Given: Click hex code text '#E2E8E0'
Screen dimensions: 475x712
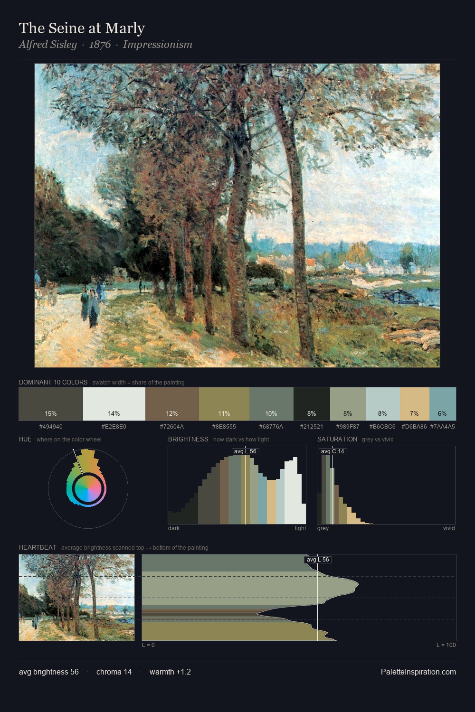Looking at the screenshot, I should (114, 427).
